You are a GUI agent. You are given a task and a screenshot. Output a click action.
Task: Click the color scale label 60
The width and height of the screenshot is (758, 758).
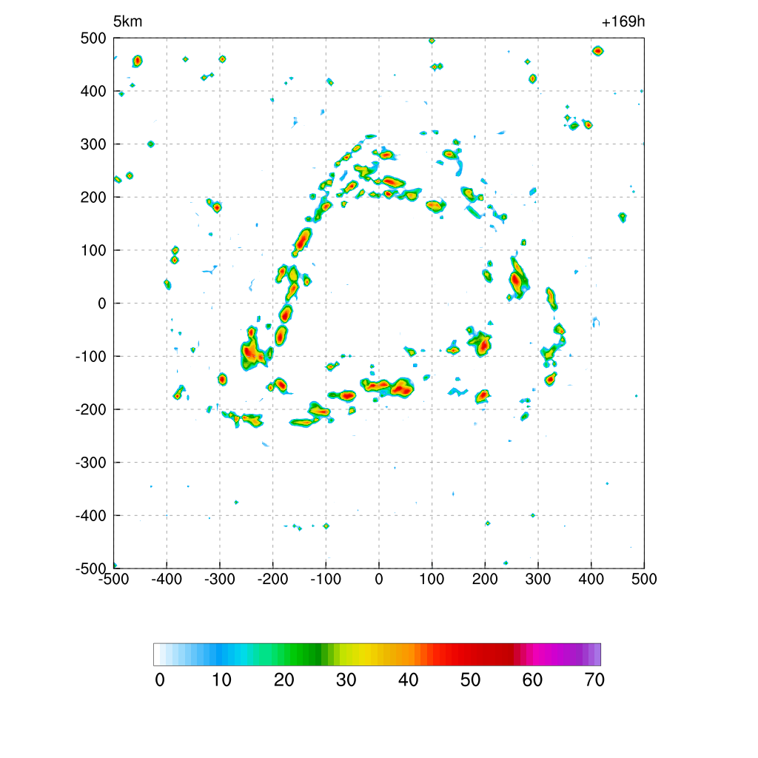(532, 680)
